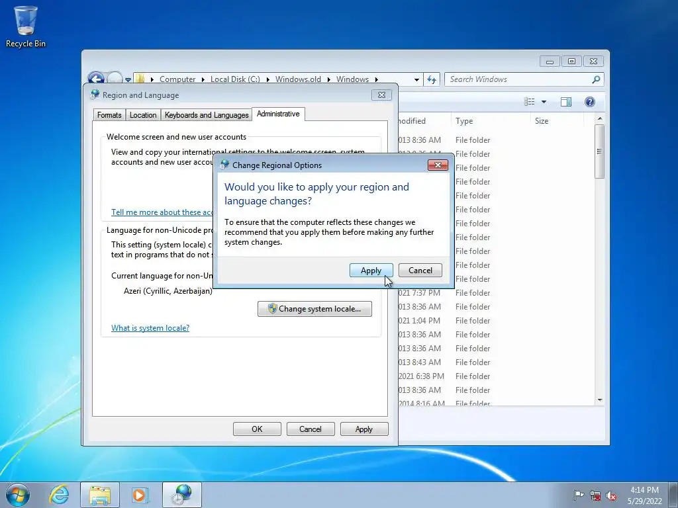Open Windows Media Player taskbar icon
Image resolution: width=678 pixels, height=508 pixels.
point(140,495)
